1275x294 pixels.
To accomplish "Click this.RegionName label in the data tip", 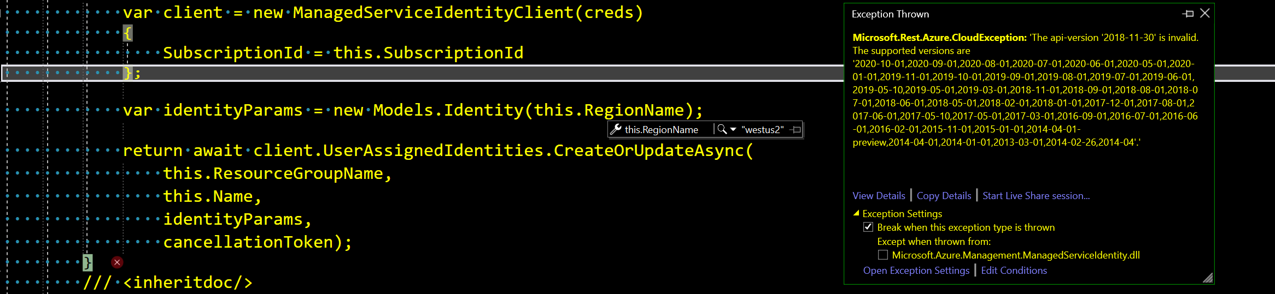I will (661, 129).
